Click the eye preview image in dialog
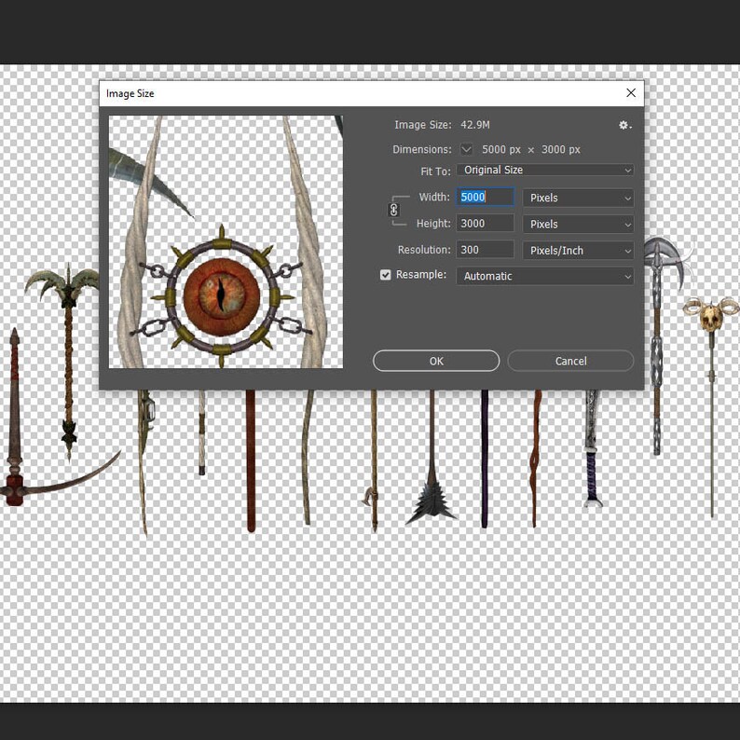 (226, 242)
